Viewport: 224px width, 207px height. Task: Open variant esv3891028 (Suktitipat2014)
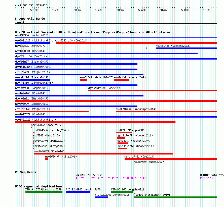pos(35,40)
